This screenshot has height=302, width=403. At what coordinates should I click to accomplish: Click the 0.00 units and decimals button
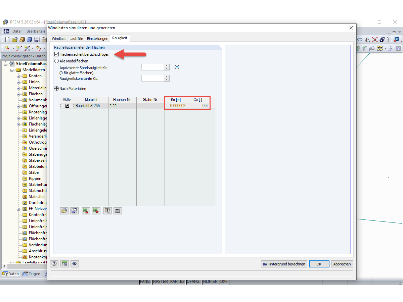click(64, 264)
